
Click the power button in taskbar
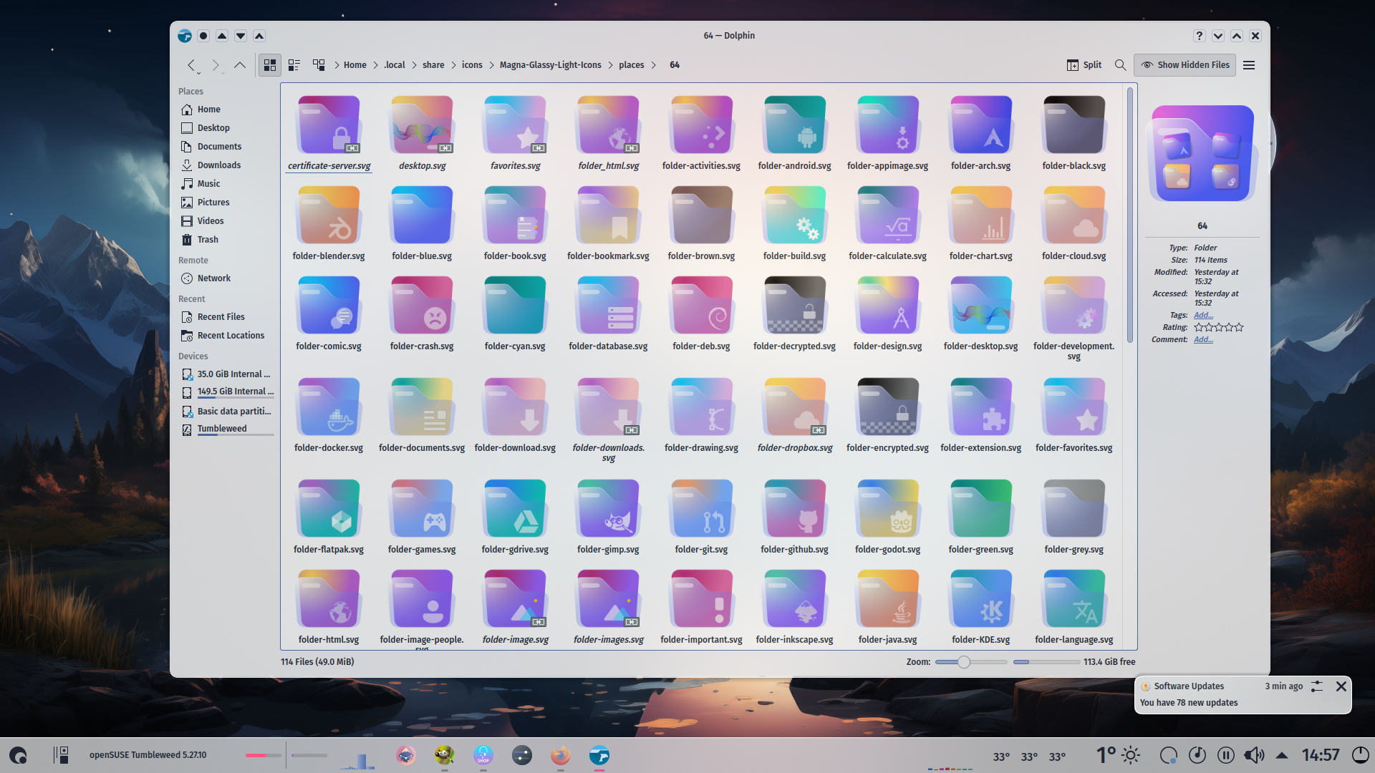pyautogui.click(x=1360, y=755)
